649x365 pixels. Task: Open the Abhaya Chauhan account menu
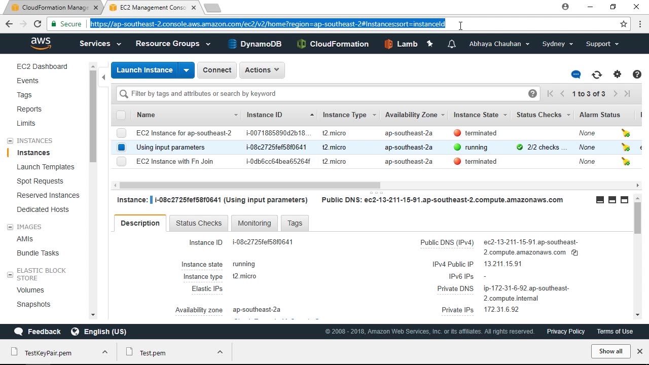pos(499,44)
